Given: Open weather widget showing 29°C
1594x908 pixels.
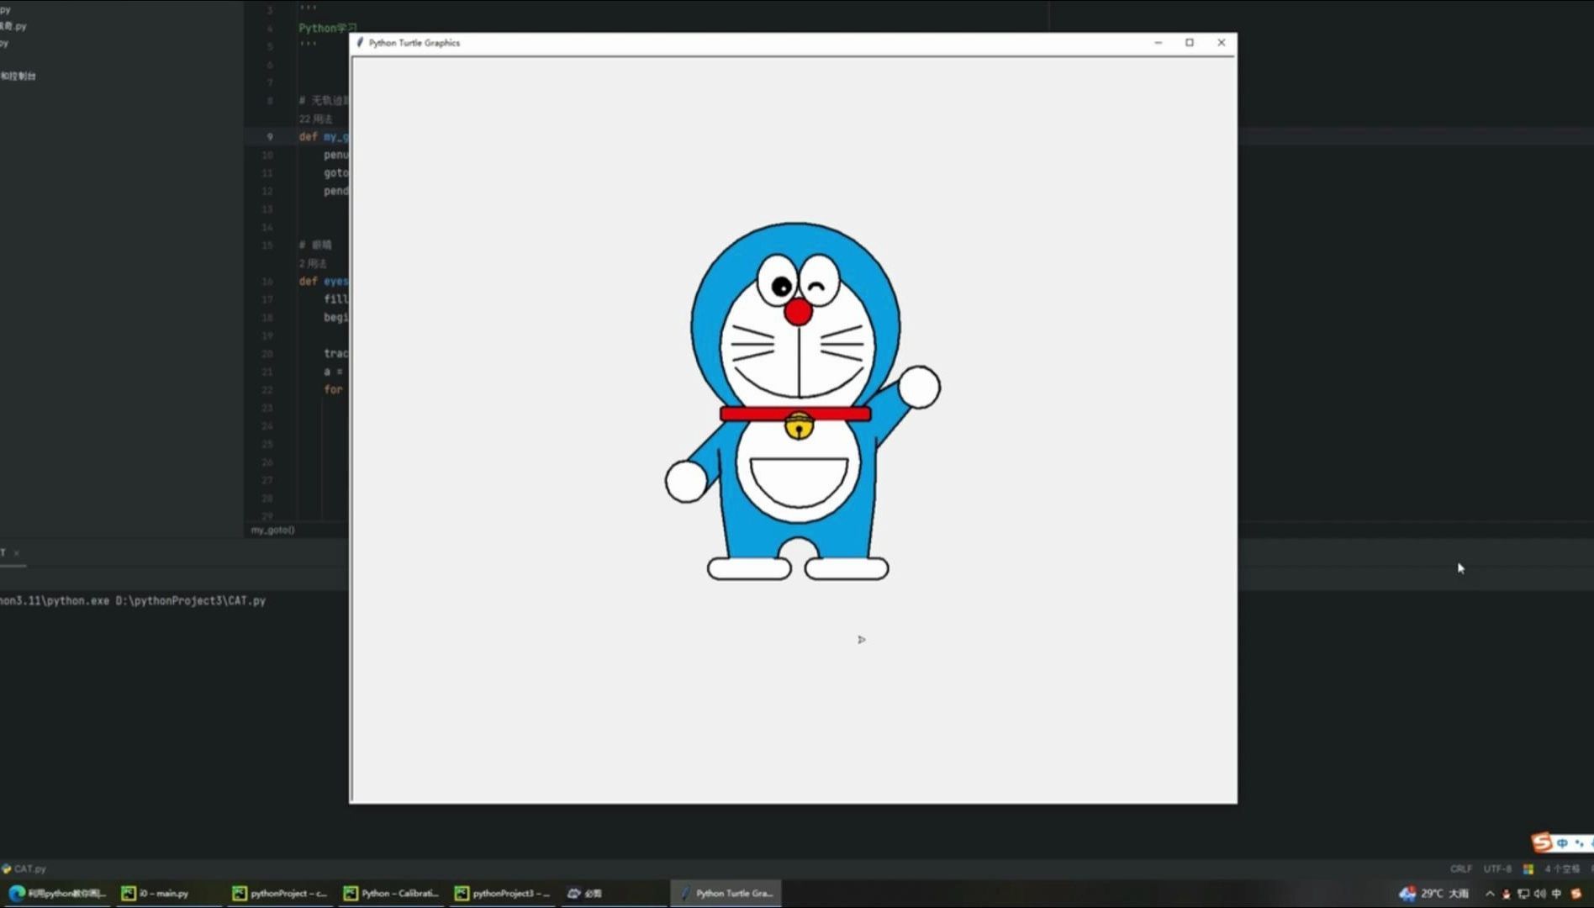Looking at the screenshot, I should click(x=1434, y=893).
